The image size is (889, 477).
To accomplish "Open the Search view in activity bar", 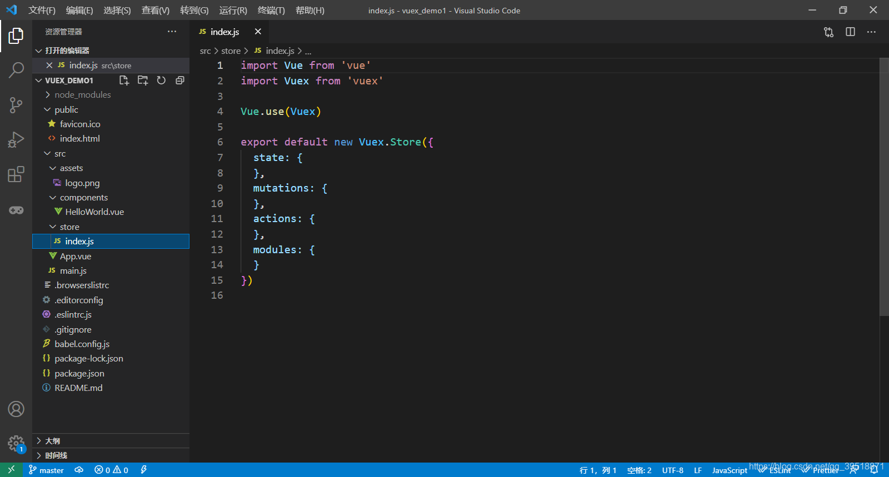I will click(x=16, y=70).
